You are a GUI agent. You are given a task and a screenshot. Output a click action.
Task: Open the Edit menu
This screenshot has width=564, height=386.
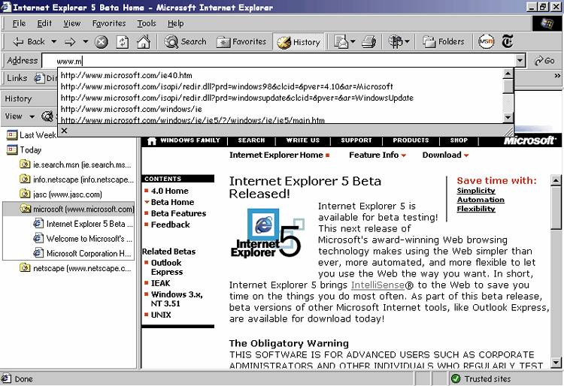[44, 23]
